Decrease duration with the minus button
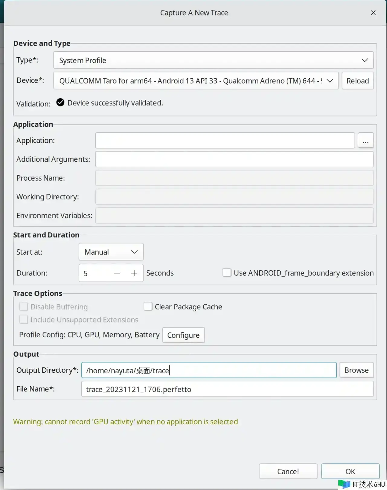Image resolution: width=387 pixels, height=490 pixels. coord(117,273)
